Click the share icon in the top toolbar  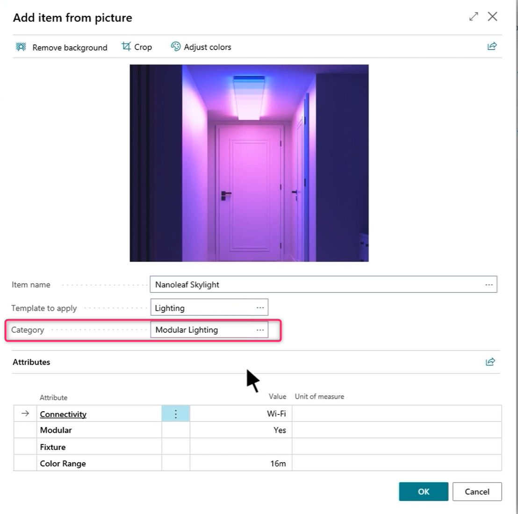coord(492,46)
